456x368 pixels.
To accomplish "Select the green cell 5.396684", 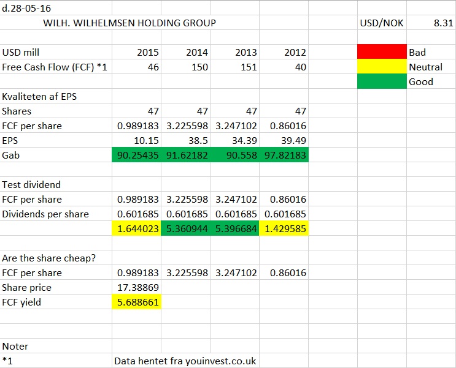I will (x=234, y=228).
